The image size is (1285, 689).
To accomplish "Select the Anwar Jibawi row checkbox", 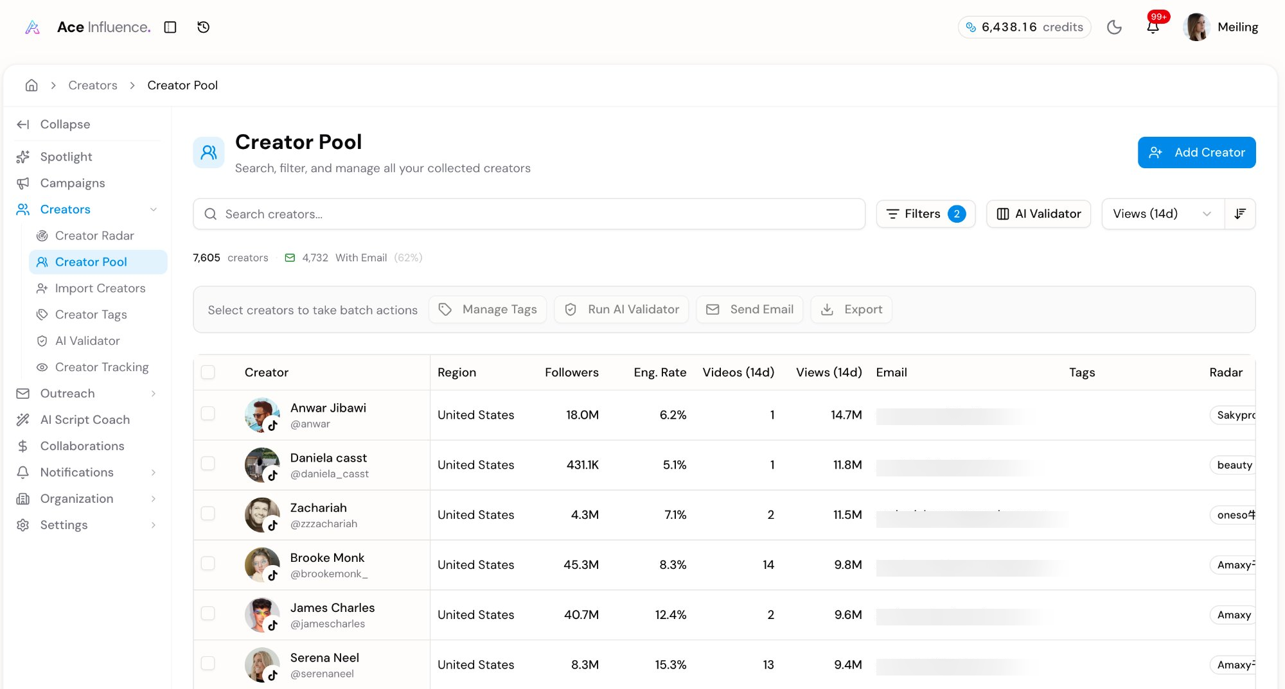I will click(208, 414).
